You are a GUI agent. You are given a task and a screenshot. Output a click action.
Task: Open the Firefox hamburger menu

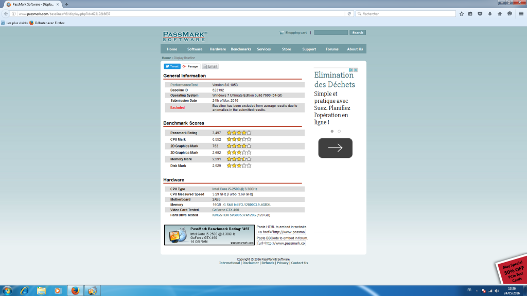click(521, 14)
